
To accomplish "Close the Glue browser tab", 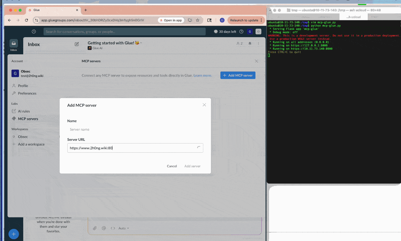I will [77, 10].
